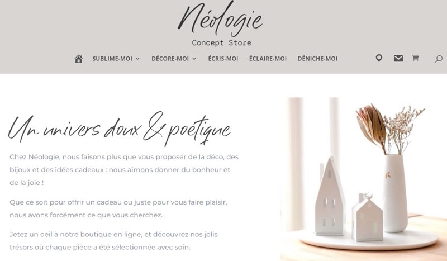The image size is (447, 261).
Task: Click the tall white ceramic house
Action: click(330, 196)
